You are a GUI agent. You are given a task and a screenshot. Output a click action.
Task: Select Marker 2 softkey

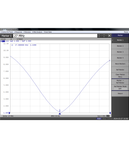pos(120,46)
